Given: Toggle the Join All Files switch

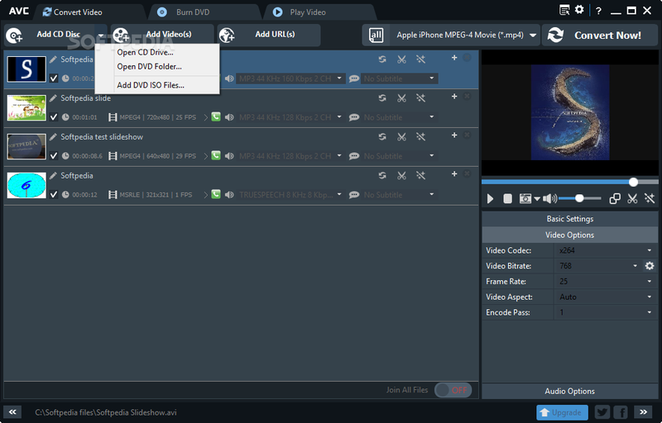Looking at the screenshot, I should point(453,390).
